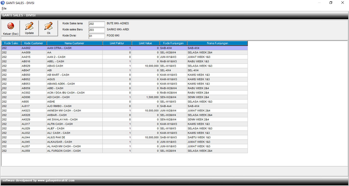Click the Kode Kunjungan column header
349x186 pixels.
coord(173,43)
